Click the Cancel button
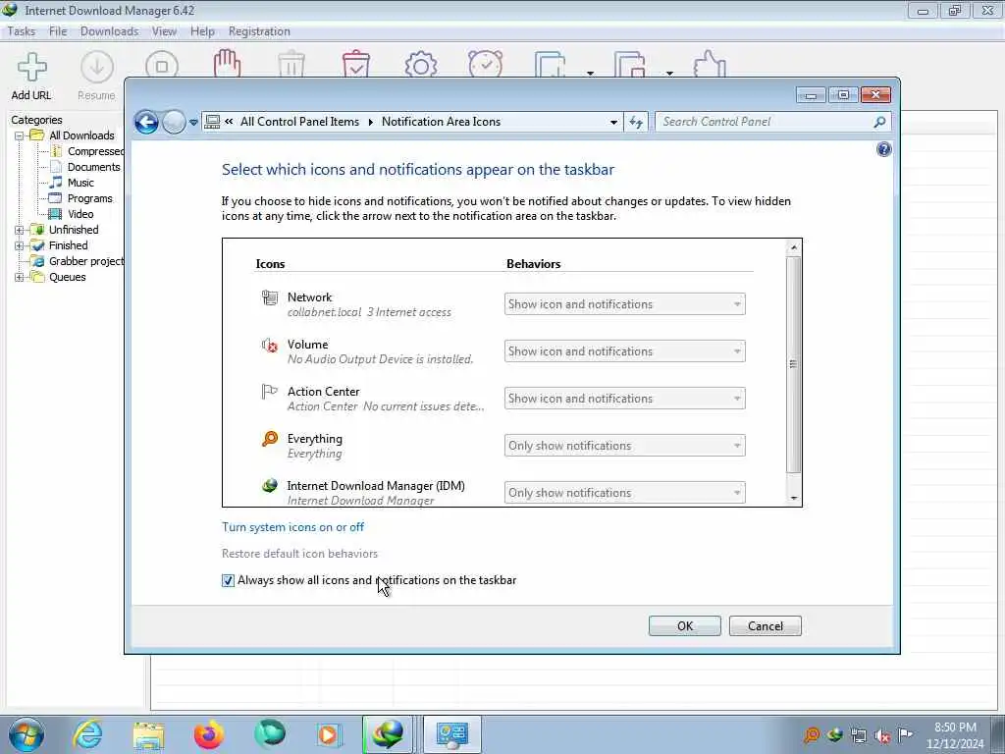 (766, 625)
